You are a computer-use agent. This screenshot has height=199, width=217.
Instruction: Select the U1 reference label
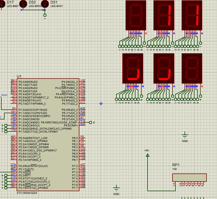19,77
